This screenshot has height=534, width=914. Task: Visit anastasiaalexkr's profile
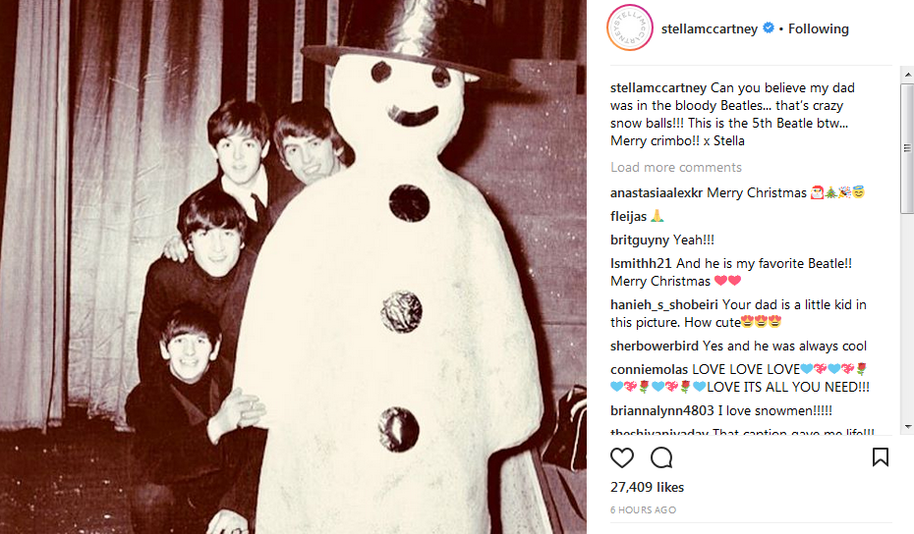[x=656, y=192]
